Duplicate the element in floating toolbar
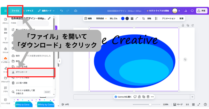The height and width of the screenshot is (109, 209). coord(144,97)
